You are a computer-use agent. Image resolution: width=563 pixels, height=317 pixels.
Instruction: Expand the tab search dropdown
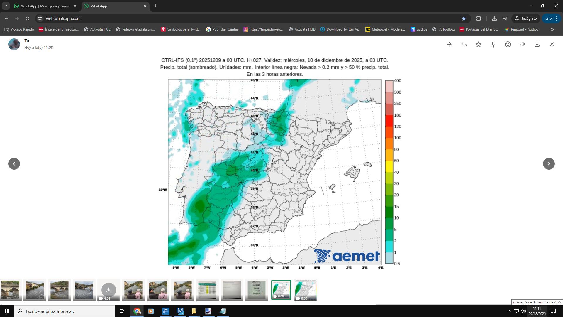(6, 6)
